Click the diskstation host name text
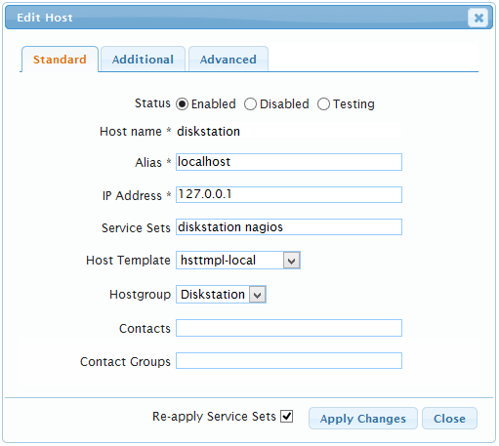Viewport: 499px width, 446px height. (208, 132)
